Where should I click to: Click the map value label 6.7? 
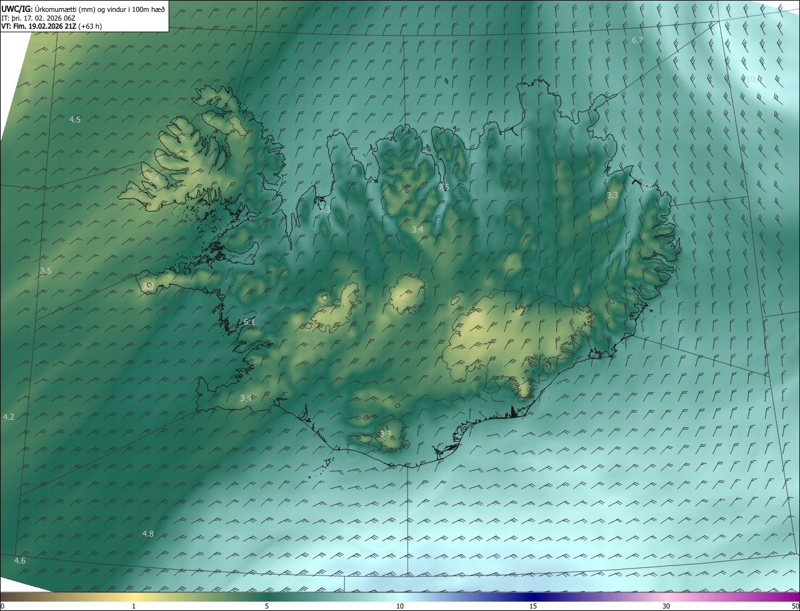click(x=637, y=41)
